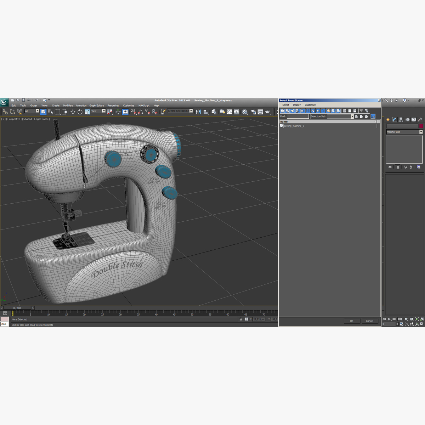425x425 pixels.
Task: Click the OK button in Select From Scene
Action: [351, 321]
